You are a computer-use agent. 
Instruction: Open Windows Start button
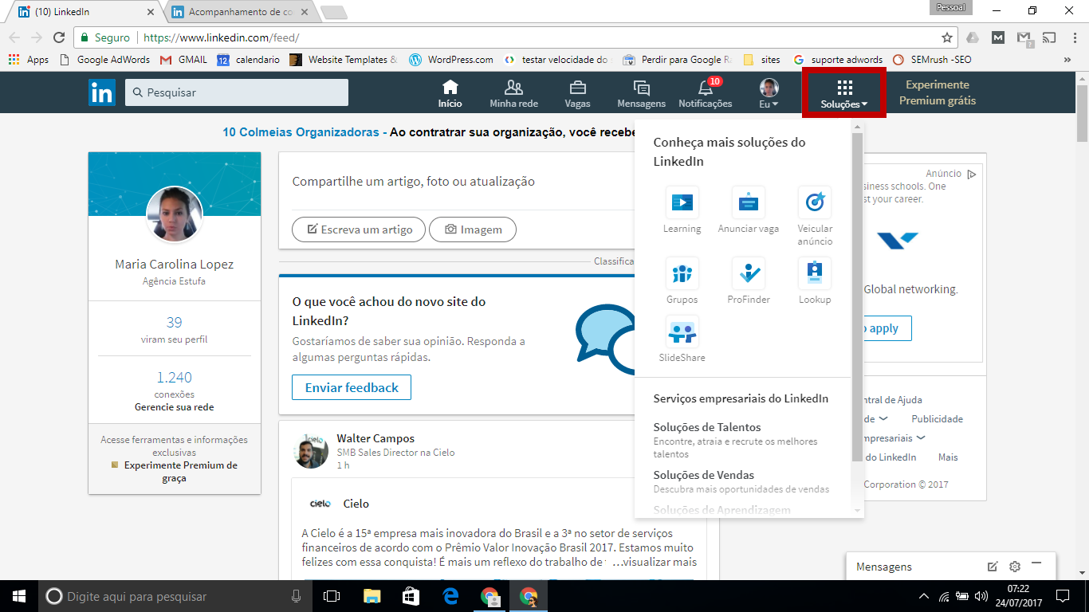pos(18,596)
